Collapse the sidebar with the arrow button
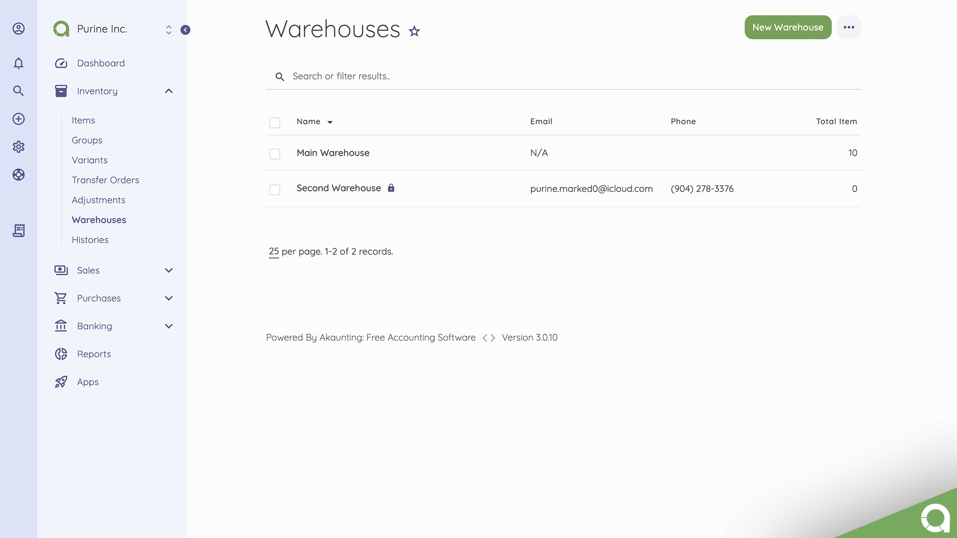The width and height of the screenshot is (957, 538). click(x=185, y=30)
